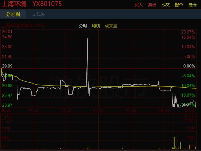Click the 上海环境(YX801075) chart caption

[23, 26]
